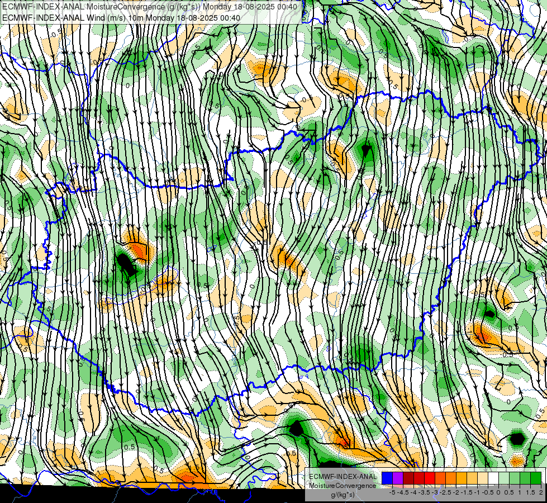Pick the pale peach swatch for -1 to -0.5
Viewport: 547px width, 503px height.
pyautogui.click(x=483, y=478)
